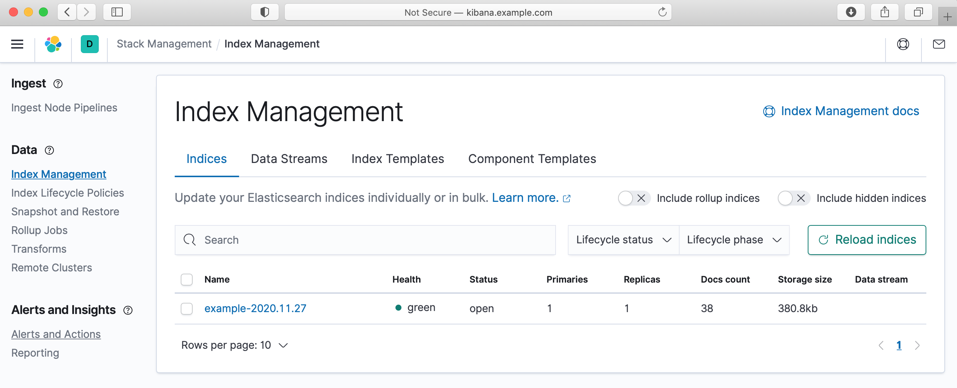
Task: Switch to the Data Streams tab
Action: (x=289, y=159)
